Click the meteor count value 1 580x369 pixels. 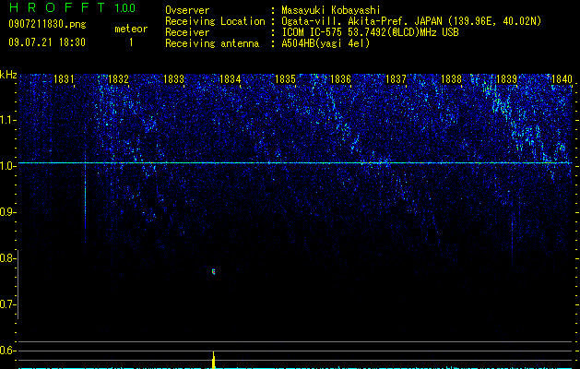click(131, 42)
